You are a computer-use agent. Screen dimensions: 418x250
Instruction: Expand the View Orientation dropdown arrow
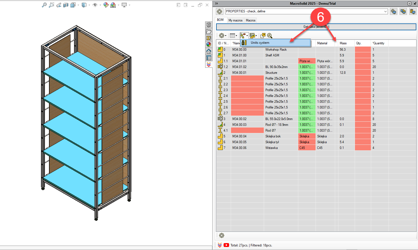[x=78, y=5]
